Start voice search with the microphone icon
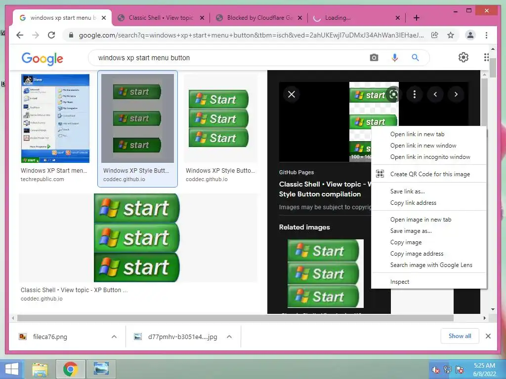 pyautogui.click(x=395, y=58)
